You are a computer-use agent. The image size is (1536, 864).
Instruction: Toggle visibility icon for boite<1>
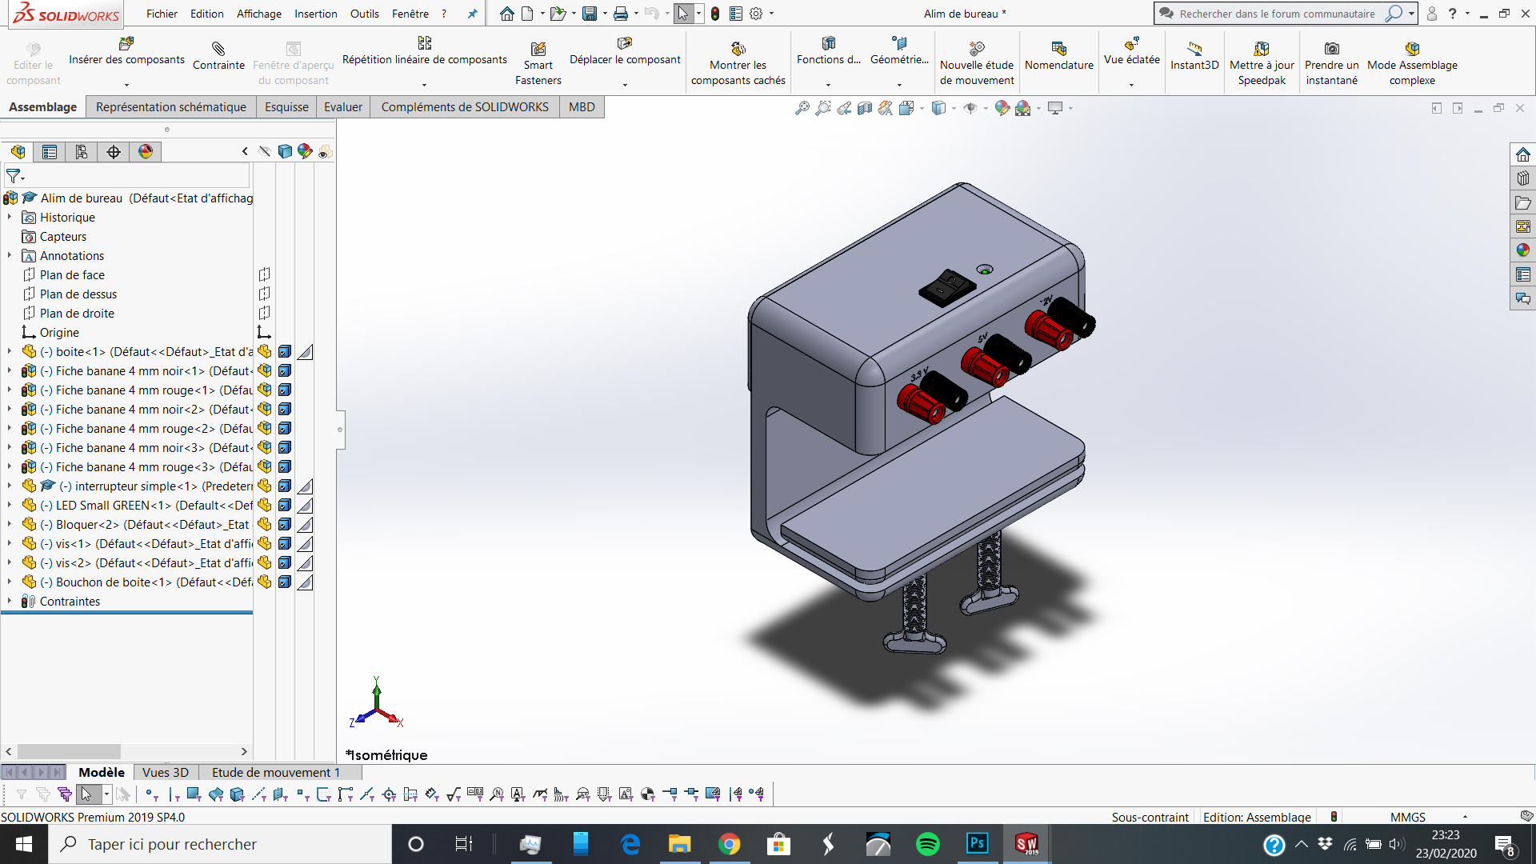tap(265, 352)
